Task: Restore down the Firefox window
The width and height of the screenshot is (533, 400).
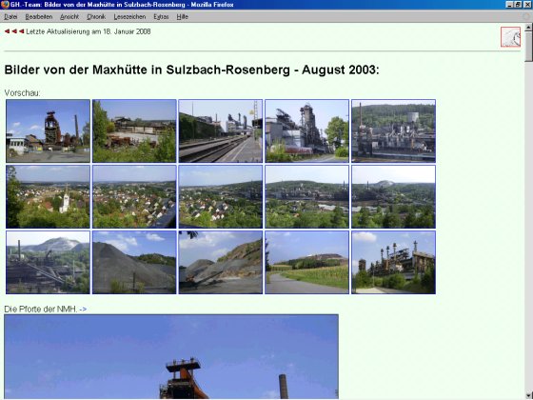Action: [518, 5]
